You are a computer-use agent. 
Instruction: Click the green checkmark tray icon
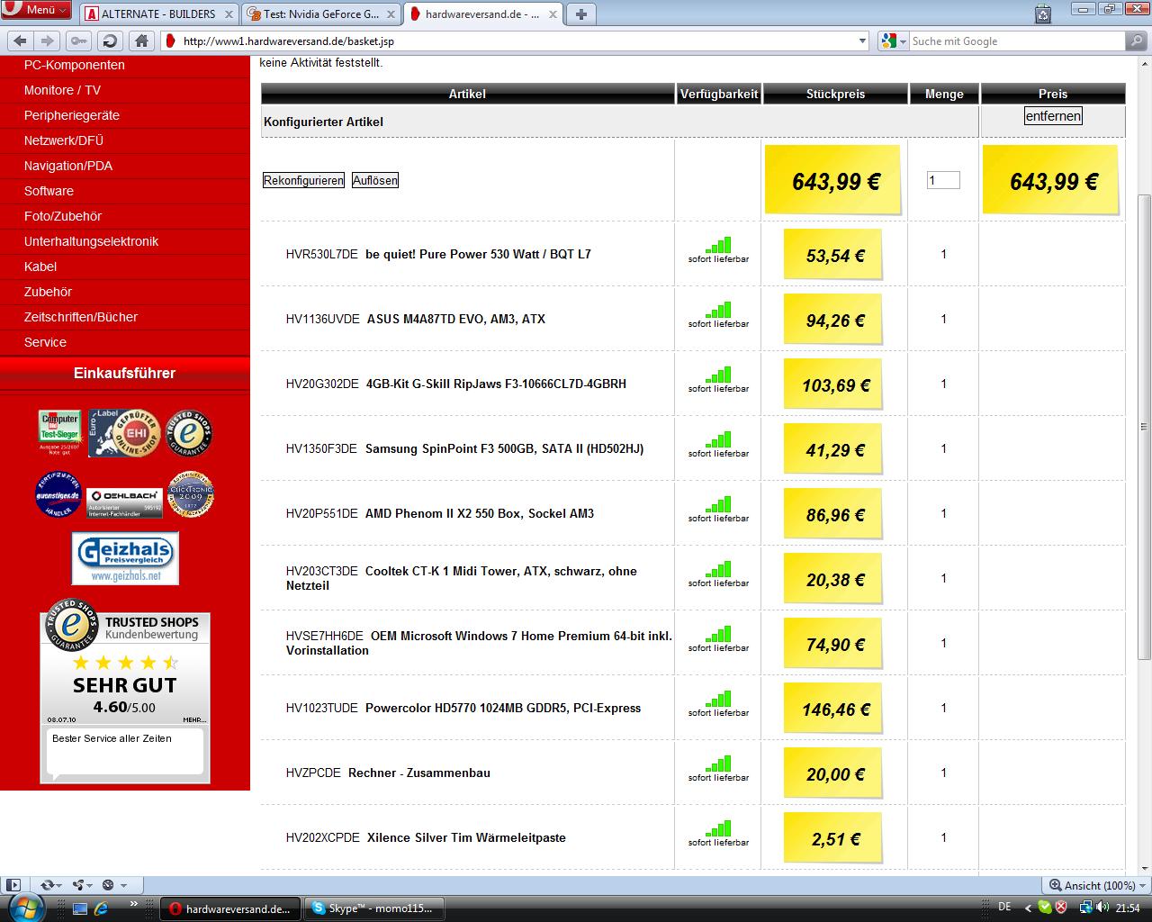[1045, 908]
